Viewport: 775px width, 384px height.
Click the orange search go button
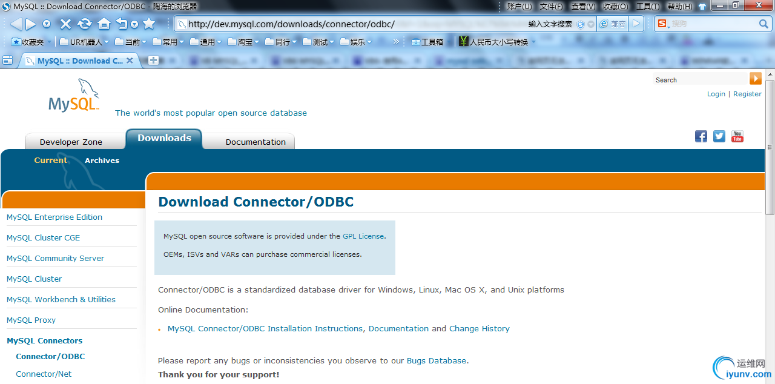pyautogui.click(x=756, y=79)
